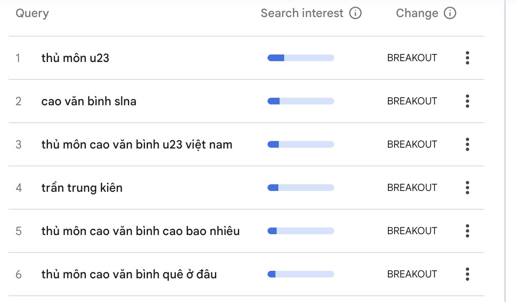Open options menu for 'thủ môn cao văn bình cao bao nhiêu'

click(467, 231)
